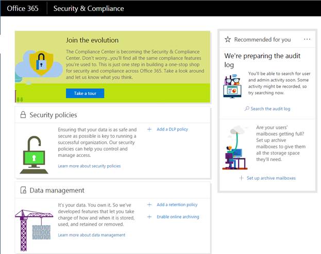Viewport: 321px width, 254px height.
Task: Click Set up archive mailboxes link
Action: (271, 178)
